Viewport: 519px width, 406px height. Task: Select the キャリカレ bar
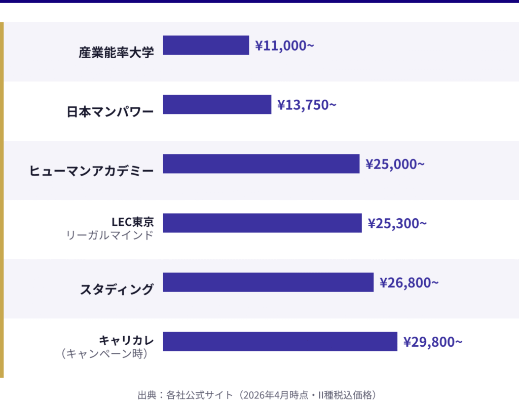point(280,341)
